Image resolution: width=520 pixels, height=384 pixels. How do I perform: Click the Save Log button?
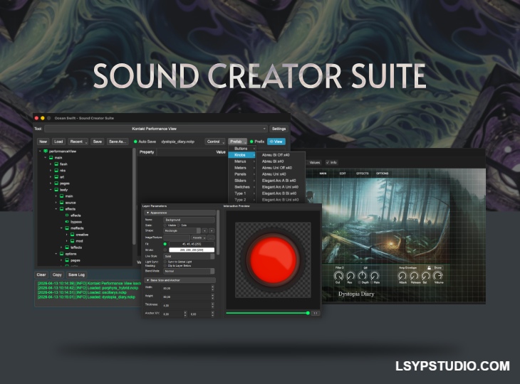76,274
